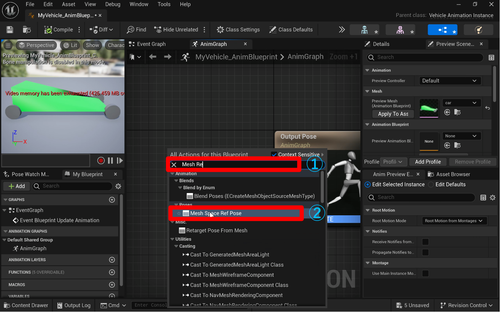Pause the preview playback
500x312 pixels.
click(x=110, y=160)
